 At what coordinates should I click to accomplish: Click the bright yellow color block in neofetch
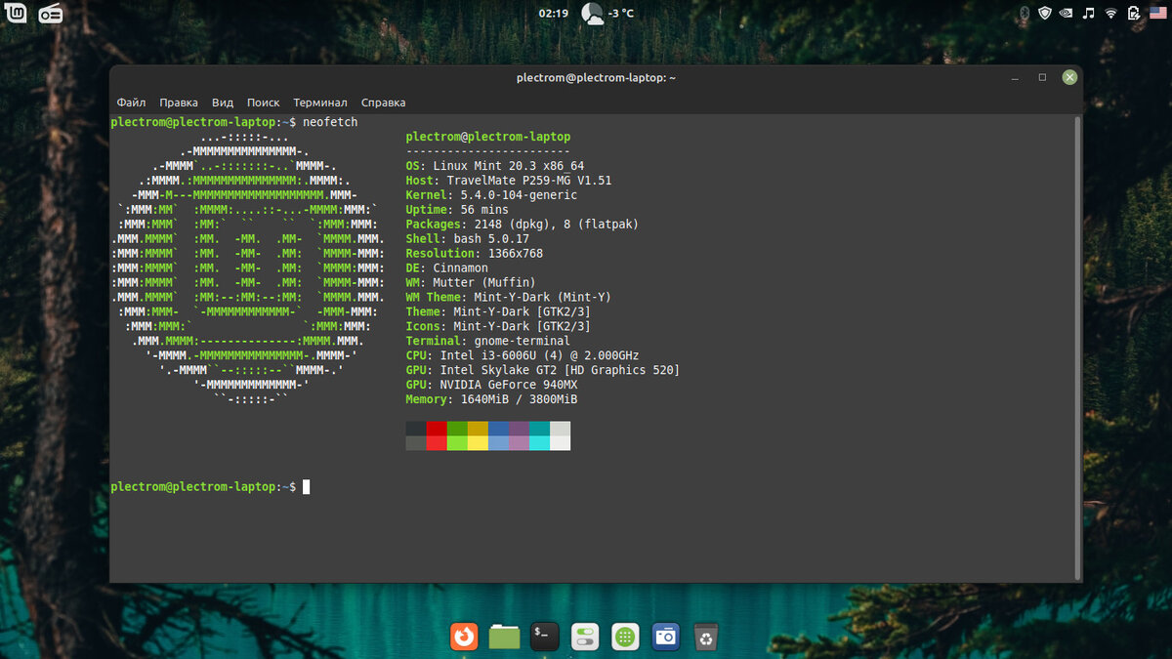pyautogui.click(x=478, y=443)
